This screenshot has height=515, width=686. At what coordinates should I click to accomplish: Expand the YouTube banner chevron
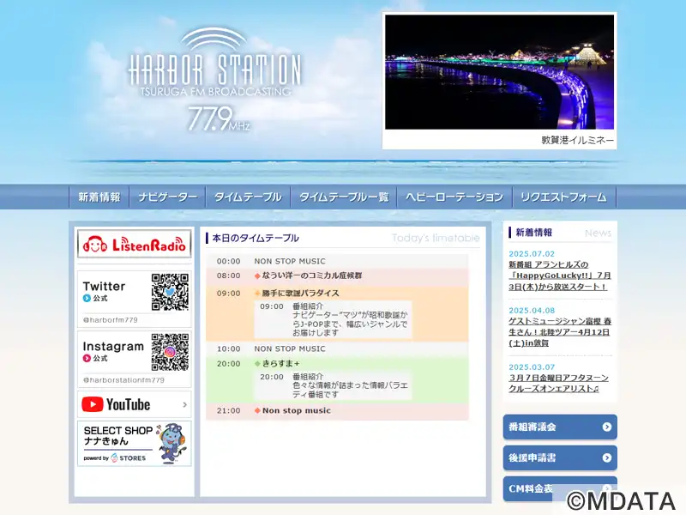click(x=184, y=404)
